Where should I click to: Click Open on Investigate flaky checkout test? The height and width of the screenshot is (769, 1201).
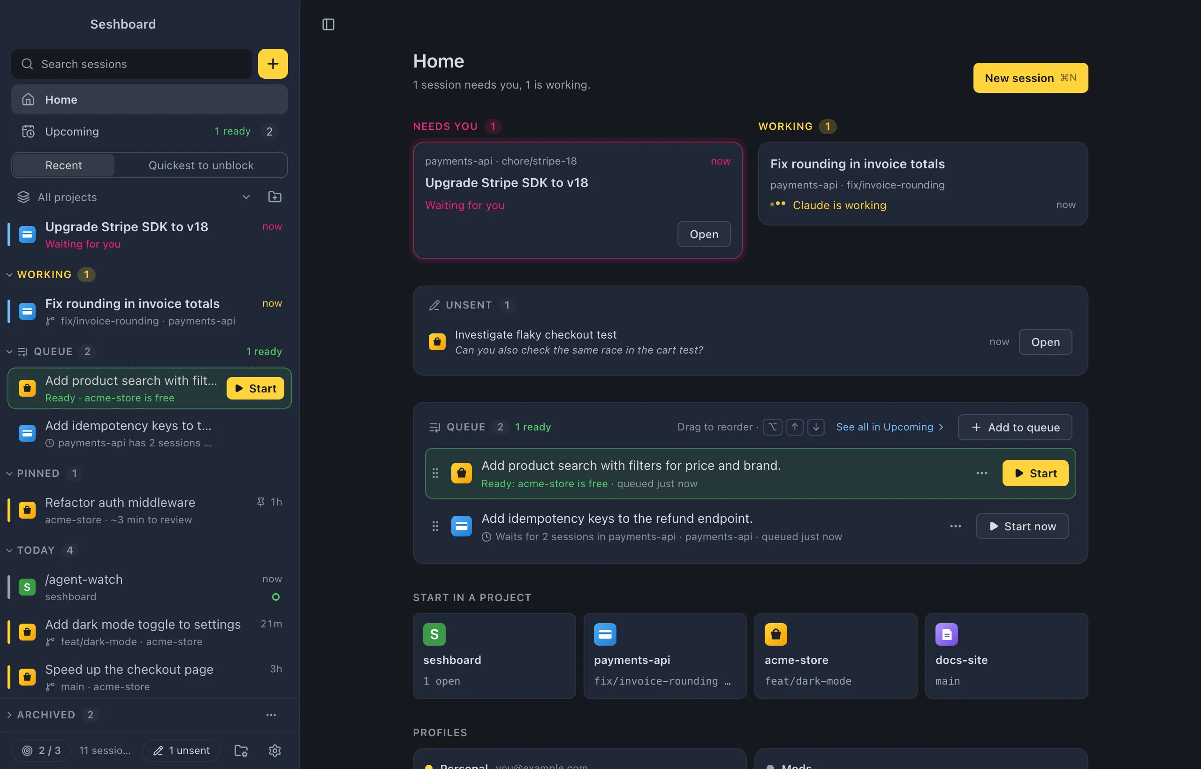pyautogui.click(x=1045, y=342)
